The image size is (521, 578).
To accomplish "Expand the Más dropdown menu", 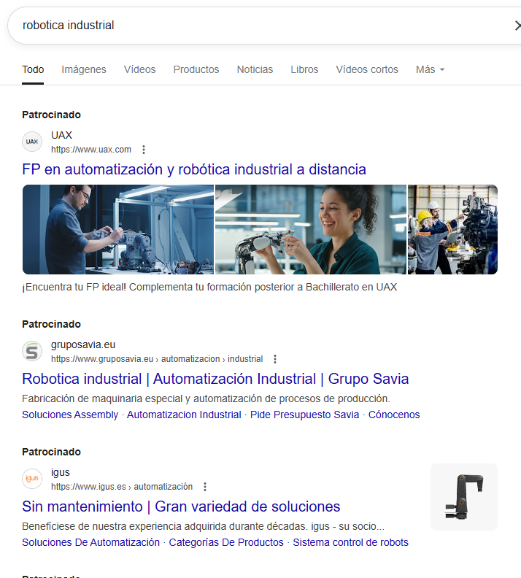I will [430, 69].
